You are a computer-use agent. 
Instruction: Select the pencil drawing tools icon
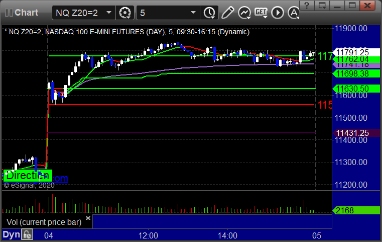click(x=227, y=13)
